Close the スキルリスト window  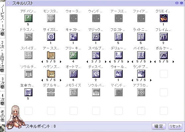181,3
